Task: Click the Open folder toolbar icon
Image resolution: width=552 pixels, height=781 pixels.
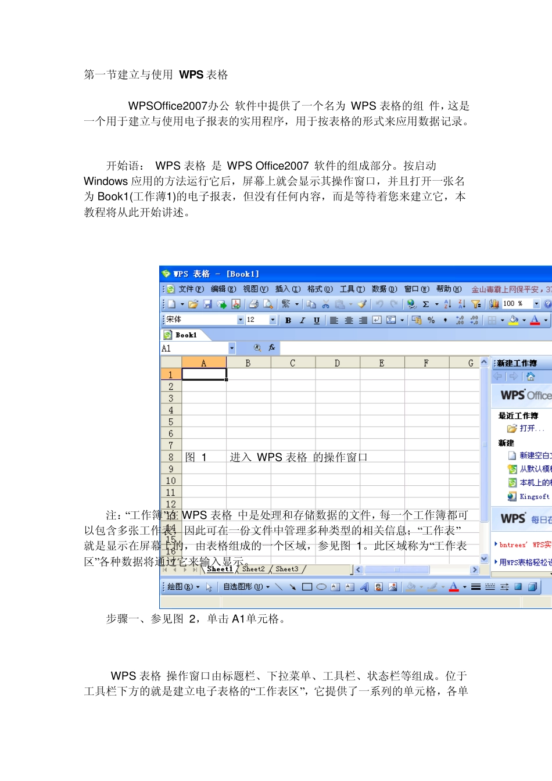Action: 193,304
